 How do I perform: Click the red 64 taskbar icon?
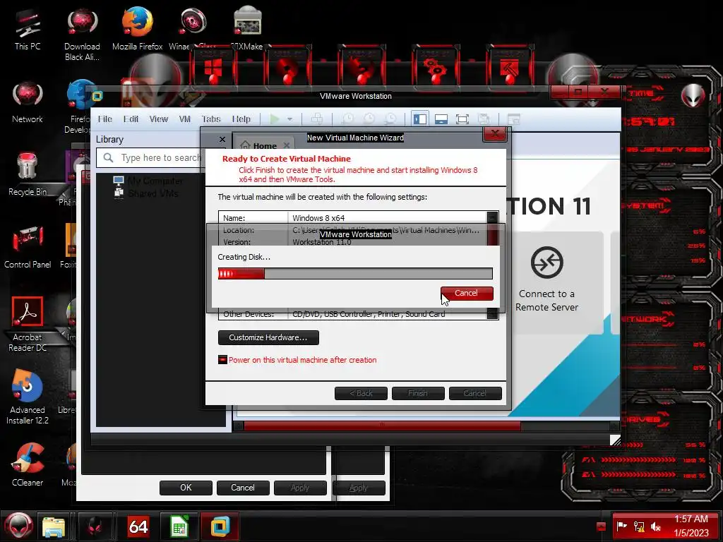(138, 526)
